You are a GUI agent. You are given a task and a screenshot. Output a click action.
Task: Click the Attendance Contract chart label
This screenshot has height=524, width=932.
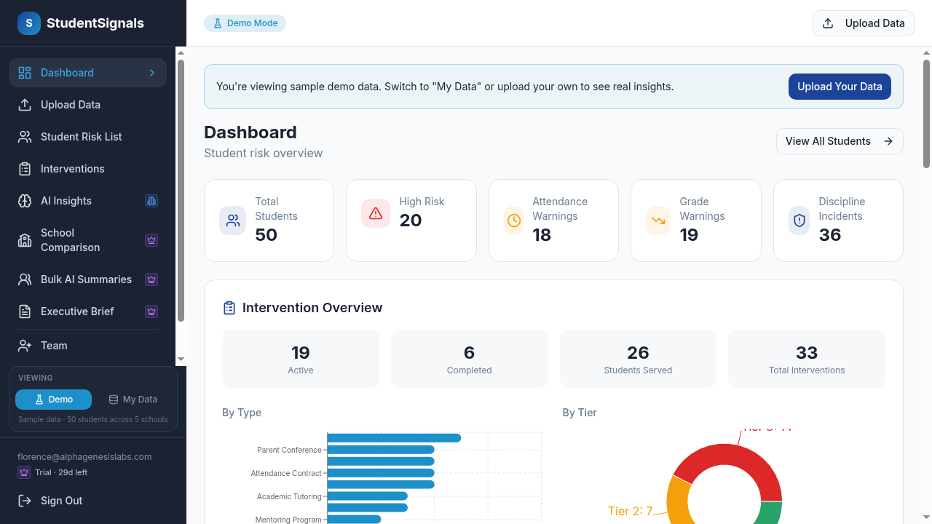pos(286,473)
